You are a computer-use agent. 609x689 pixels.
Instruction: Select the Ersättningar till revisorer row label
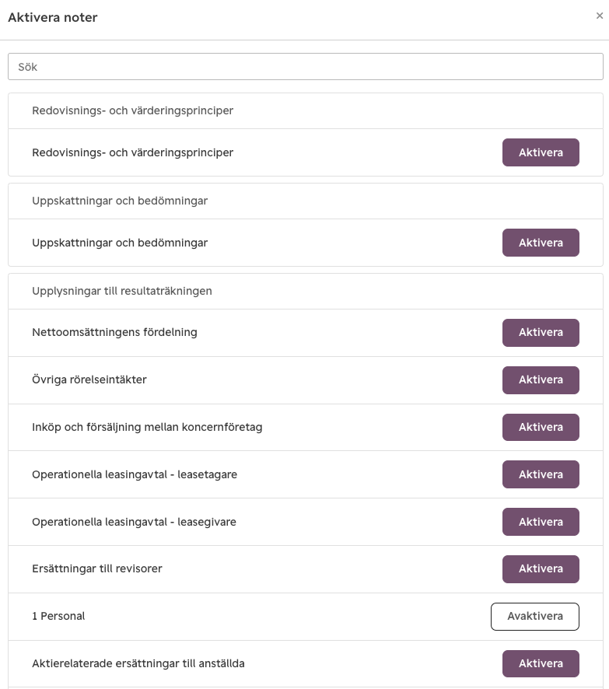[96, 568]
